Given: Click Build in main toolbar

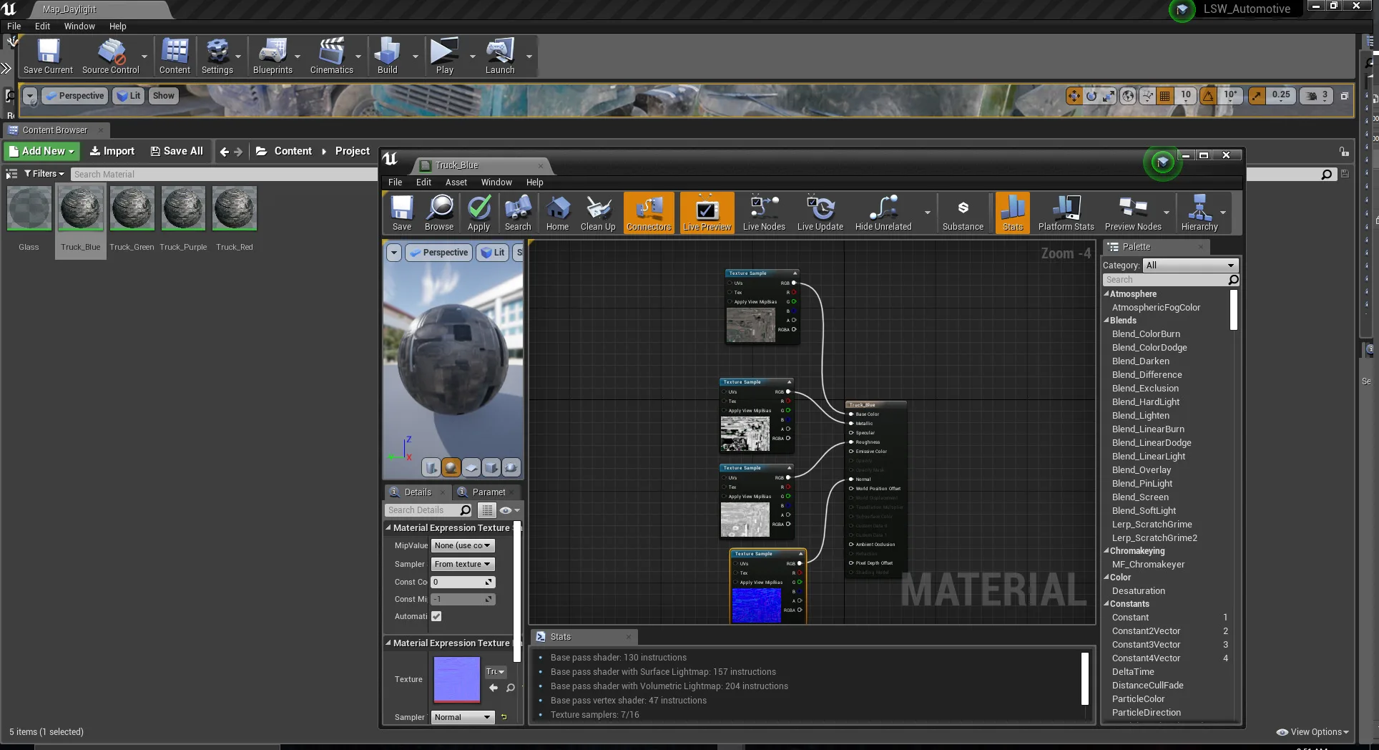Looking at the screenshot, I should (x=387, y=56).
